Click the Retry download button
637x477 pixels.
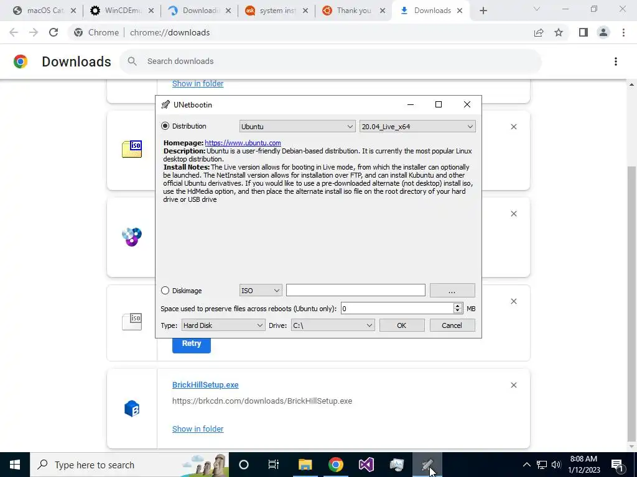point(192,343)
